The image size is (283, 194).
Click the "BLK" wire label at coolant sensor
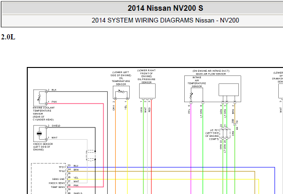[54, 90]
